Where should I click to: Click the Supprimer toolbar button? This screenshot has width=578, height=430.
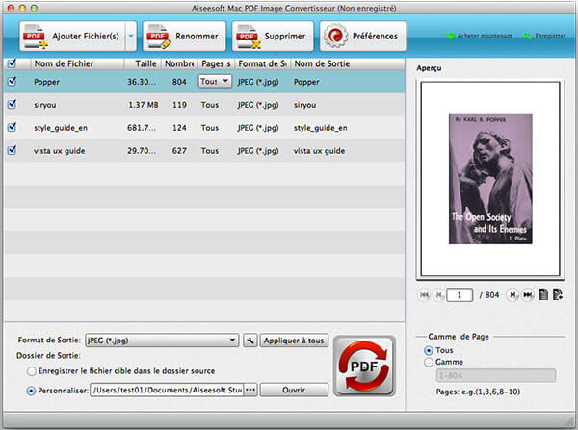pos(273,37)
